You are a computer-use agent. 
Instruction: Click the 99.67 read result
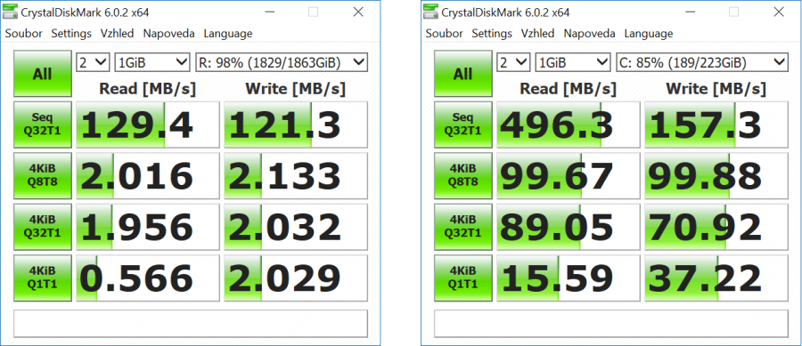coord(569,176)
